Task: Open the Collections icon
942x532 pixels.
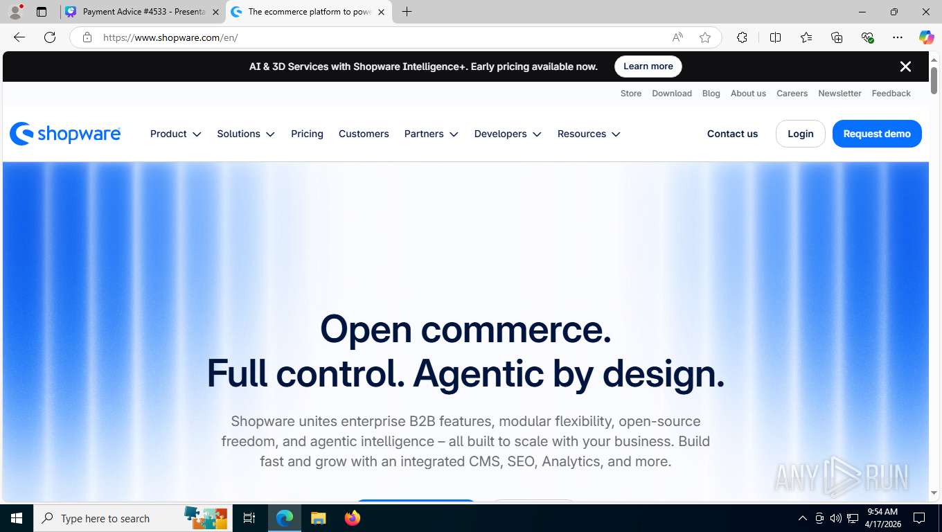Action: click(x=837, y=37)
